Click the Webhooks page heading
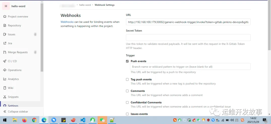The image size is (271, 124). pyautogui.click(x=71, y=15)
